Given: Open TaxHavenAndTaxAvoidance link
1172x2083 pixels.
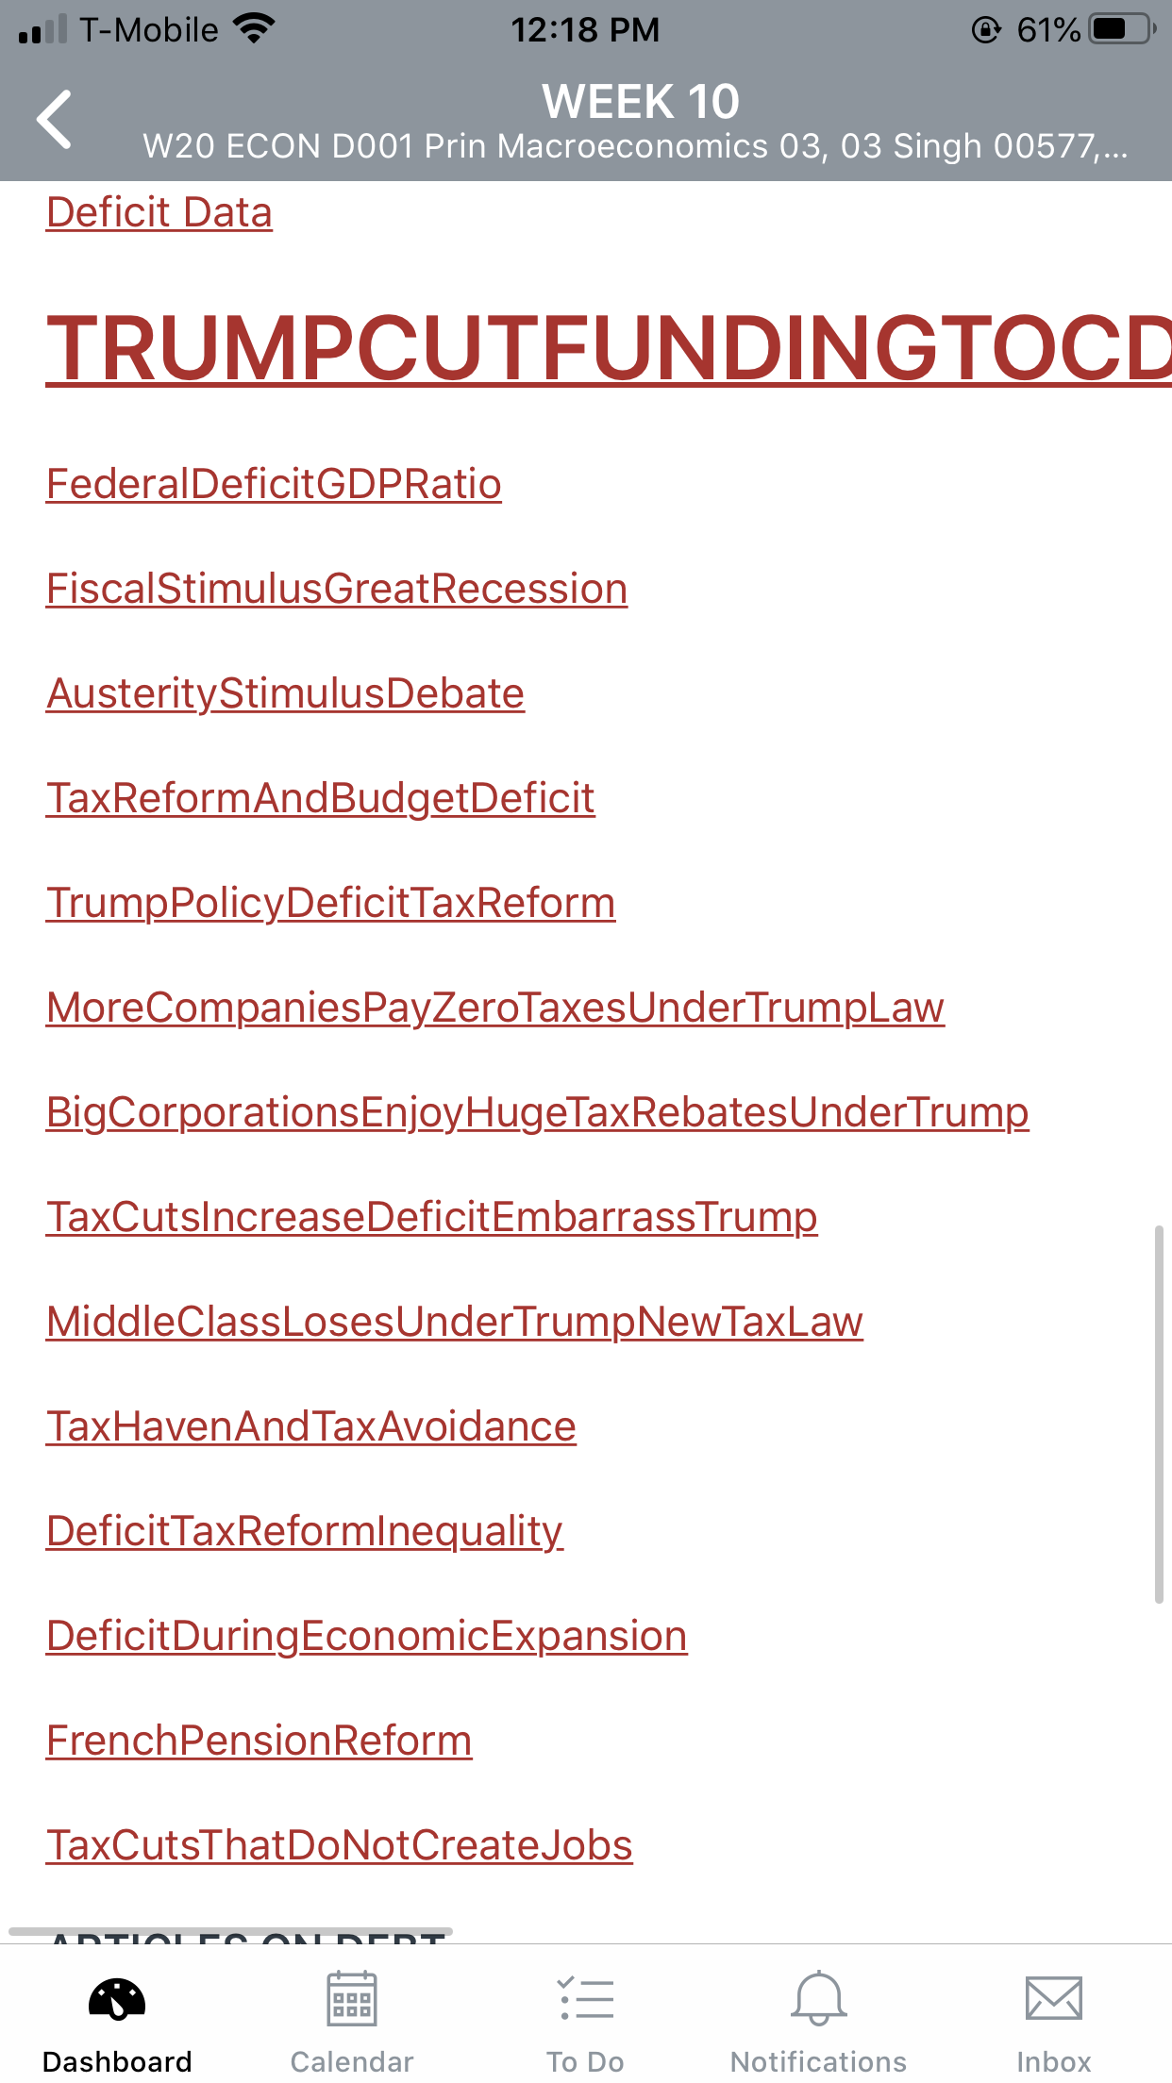Looking at the screenshot, I should pyautogui.click(x=311, y=1426).
